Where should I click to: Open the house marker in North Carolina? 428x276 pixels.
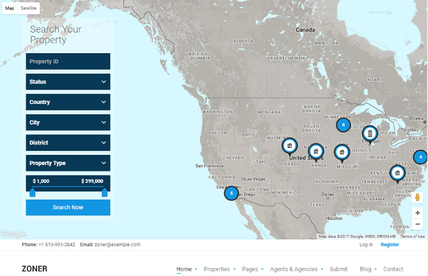coord(397,173)
